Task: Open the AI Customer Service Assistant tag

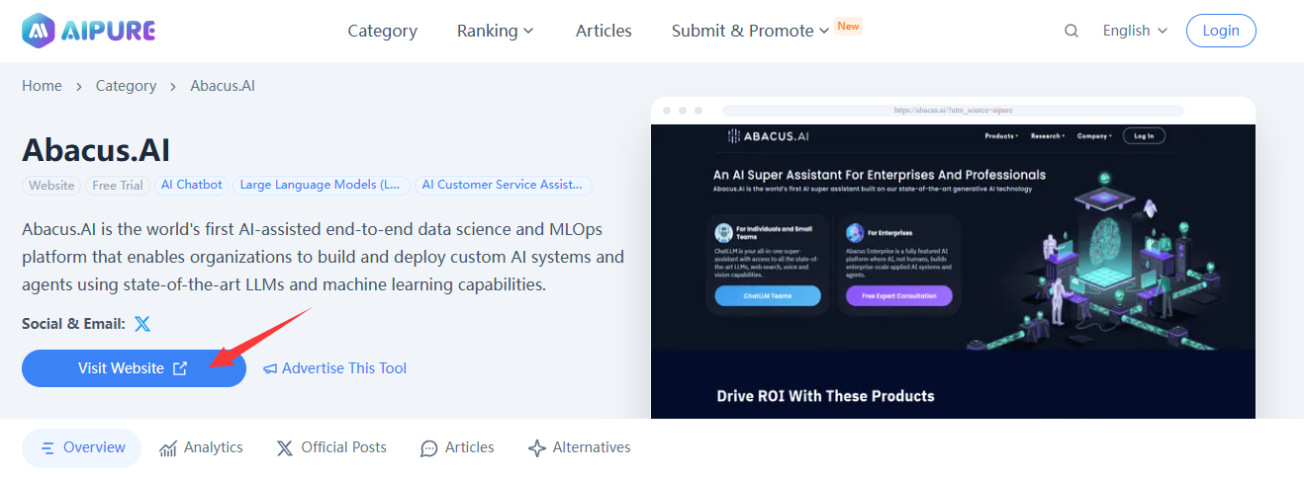Action: point(503,185)
